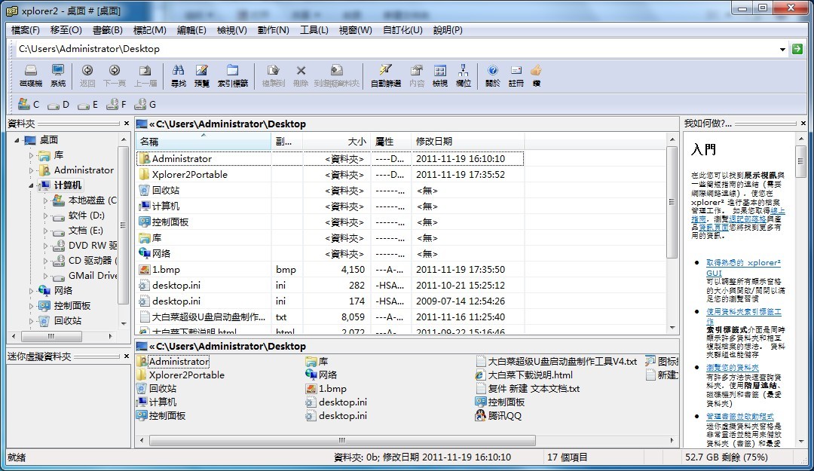Click the 欄位 columns toolbar icon
Viewport: 814px width, 471px height.
click(464, 75)
